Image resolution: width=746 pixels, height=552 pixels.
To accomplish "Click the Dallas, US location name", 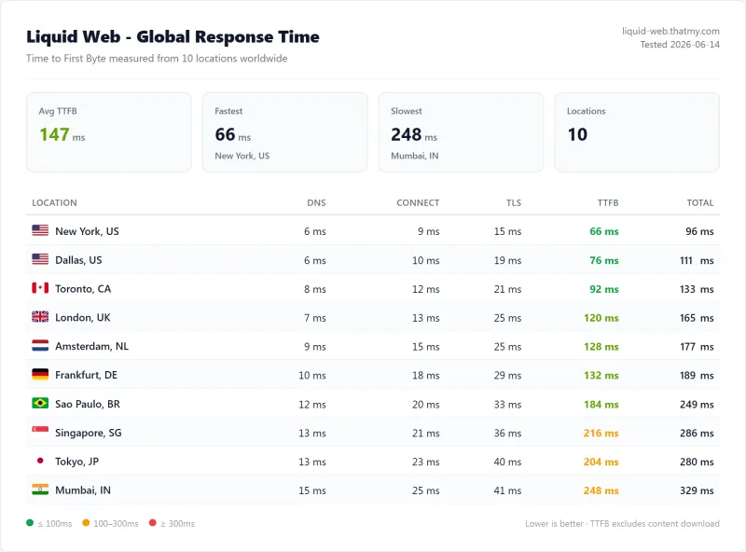I will click(x=78, y=260).
